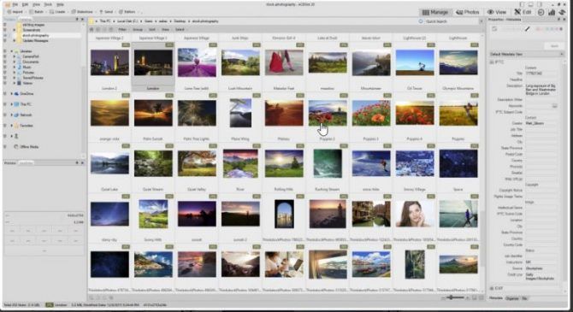This screenshot has height=312, width=573.
Task: Open the Filter dropdown above the thumbnails
Action: coord(122,30)
